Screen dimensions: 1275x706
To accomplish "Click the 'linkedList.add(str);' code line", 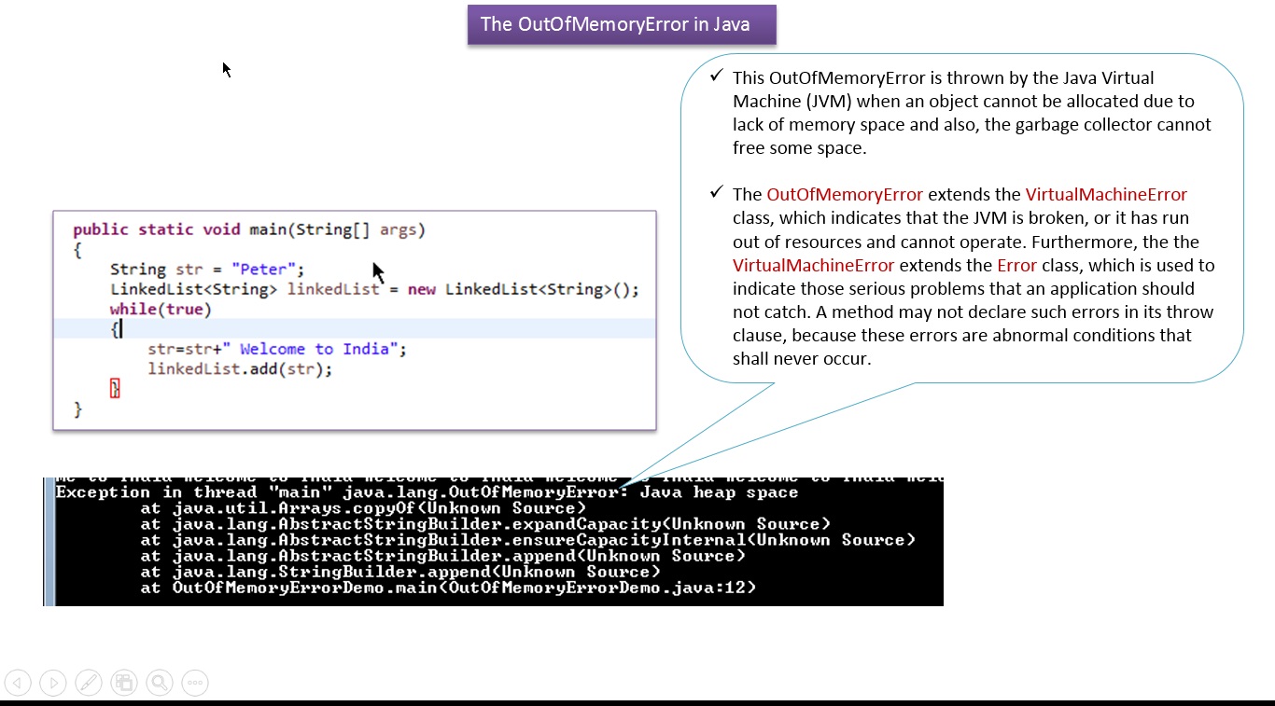I will (x=240, y=369).
